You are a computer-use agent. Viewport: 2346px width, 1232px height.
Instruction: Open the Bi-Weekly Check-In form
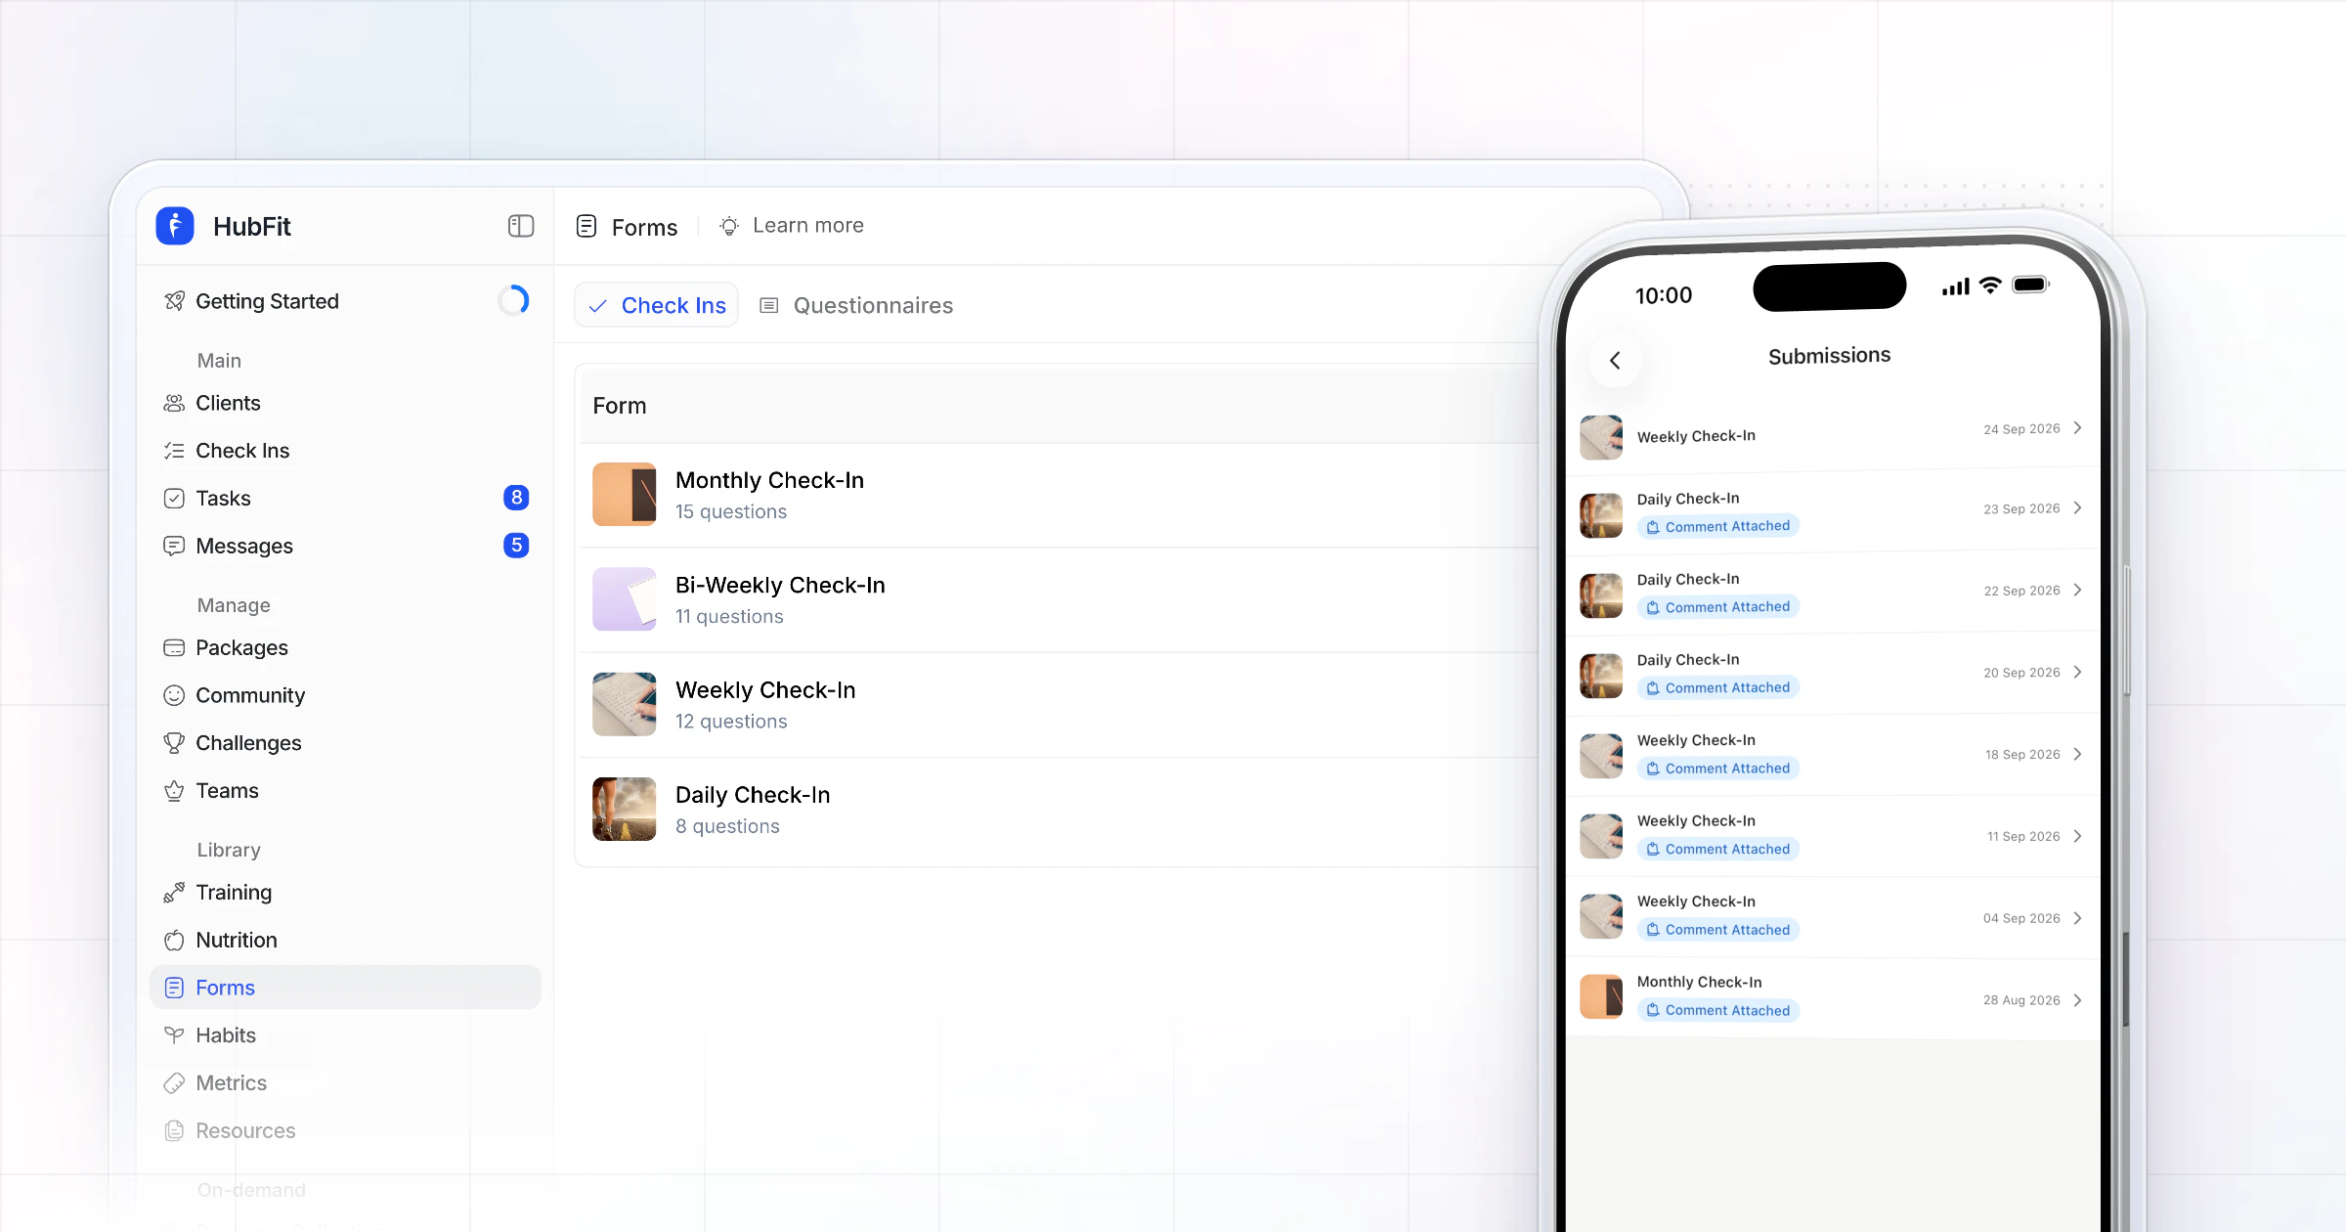pos(1061,599)
